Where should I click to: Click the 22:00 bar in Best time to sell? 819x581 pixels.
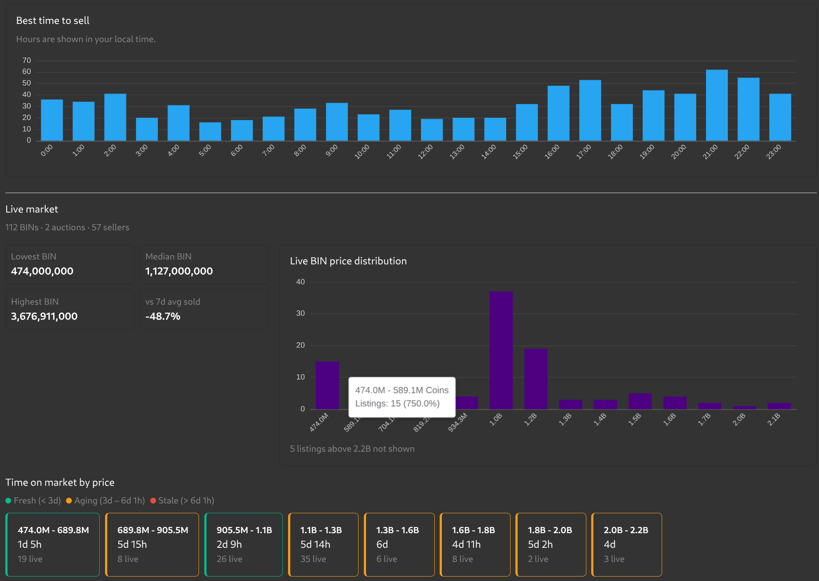click(x=749, y=109)
